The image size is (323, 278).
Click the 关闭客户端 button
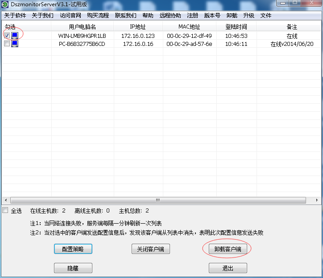point(151,249)
